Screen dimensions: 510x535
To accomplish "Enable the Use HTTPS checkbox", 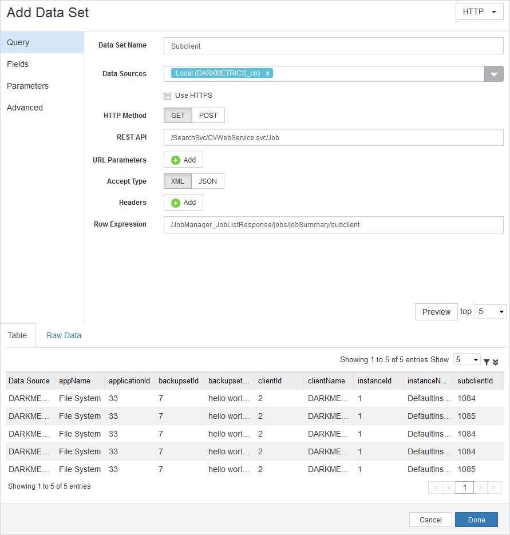I will 167,96.
